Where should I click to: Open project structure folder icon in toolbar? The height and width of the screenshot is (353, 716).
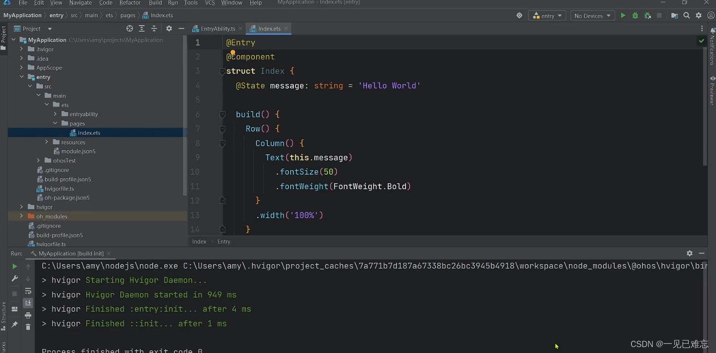pos(675,15)
